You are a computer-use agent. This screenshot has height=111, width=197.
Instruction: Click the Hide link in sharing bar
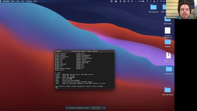click(x=104, y=108)
